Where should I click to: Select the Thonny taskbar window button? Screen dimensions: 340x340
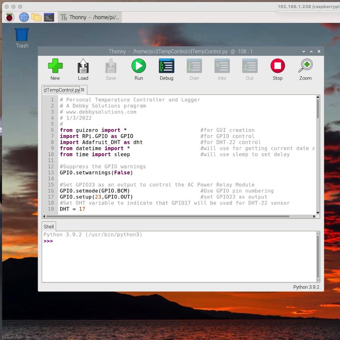[x=90, y=17]
